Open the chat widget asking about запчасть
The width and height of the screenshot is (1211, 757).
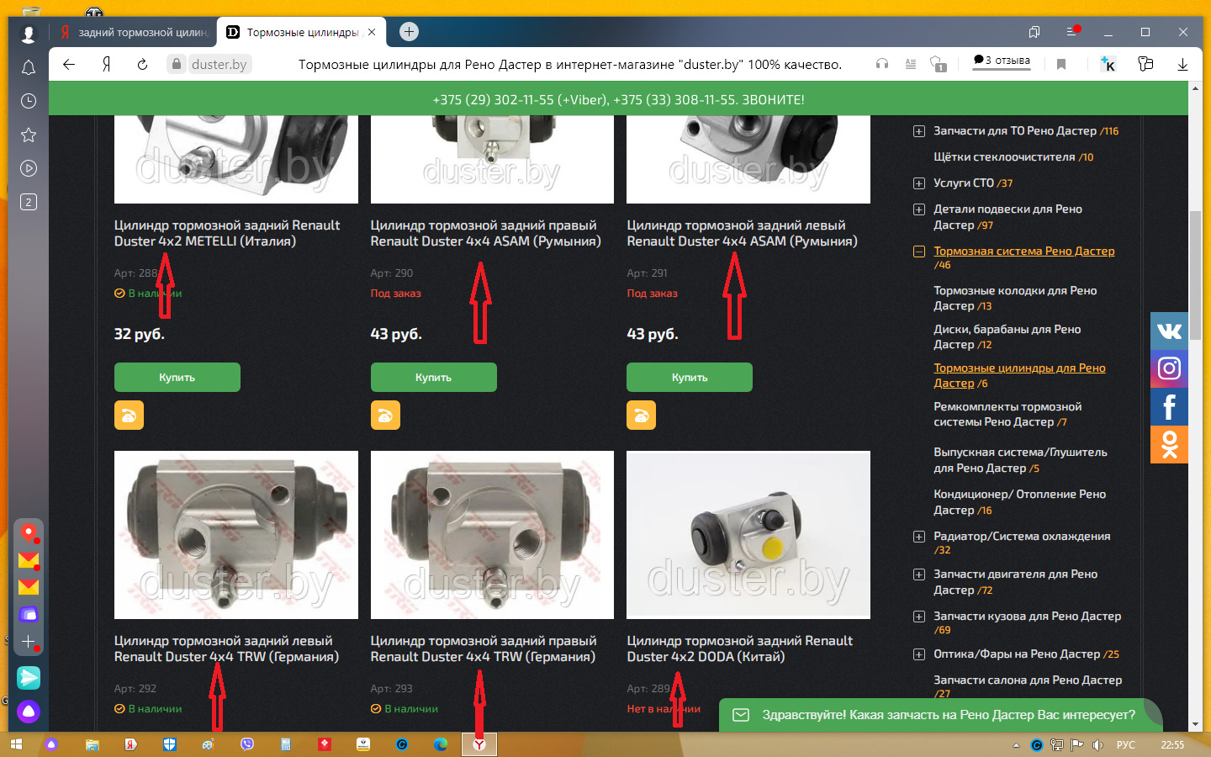coord(940,715)
